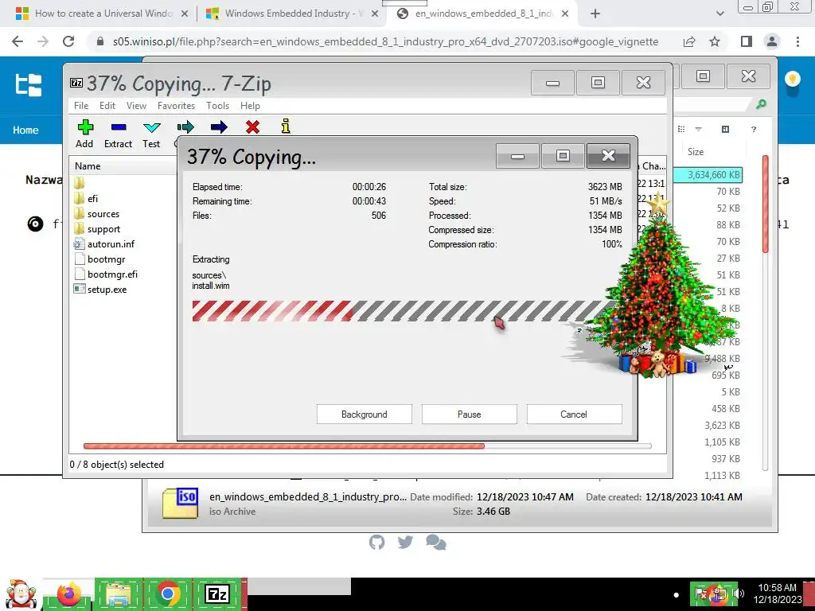Screen dimensions: 815x611
Task: Open the Chrome tab search dropdown
Action: pos(719,14)
